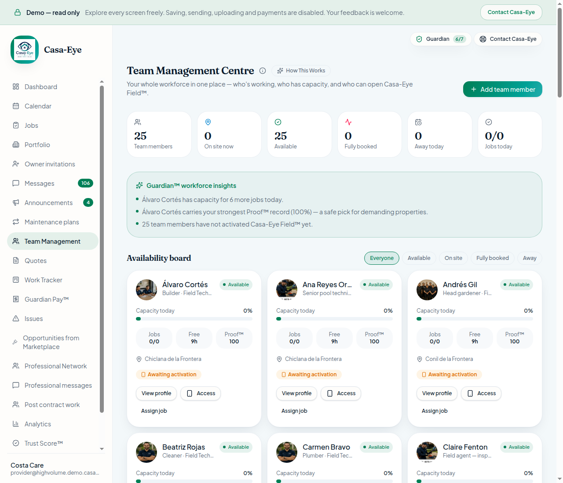Click Add team member button

[x=503, y=89]
